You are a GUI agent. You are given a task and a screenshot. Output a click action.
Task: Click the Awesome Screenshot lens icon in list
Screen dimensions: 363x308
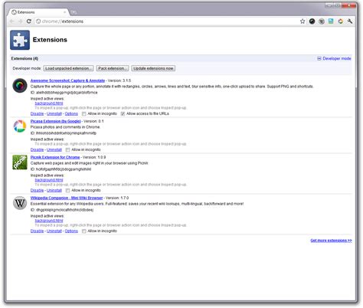tap(20, 85)
